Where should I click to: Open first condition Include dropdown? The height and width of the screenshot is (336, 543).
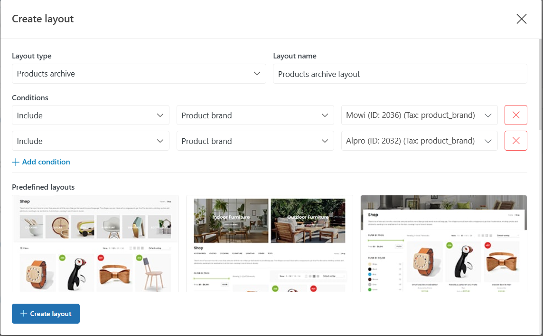(90, 115)
